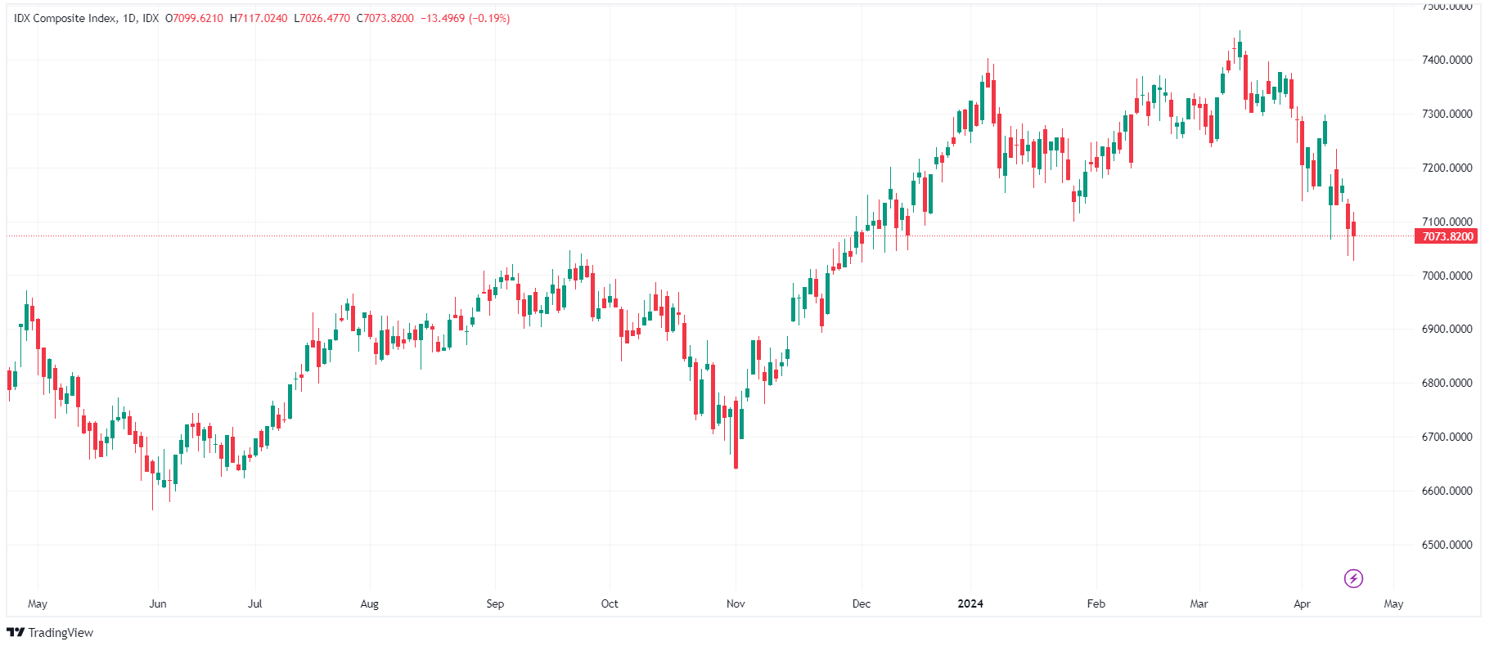Click the Mar label on time axis
This screenshot has width=1485, height=646.
[1199, 603]
